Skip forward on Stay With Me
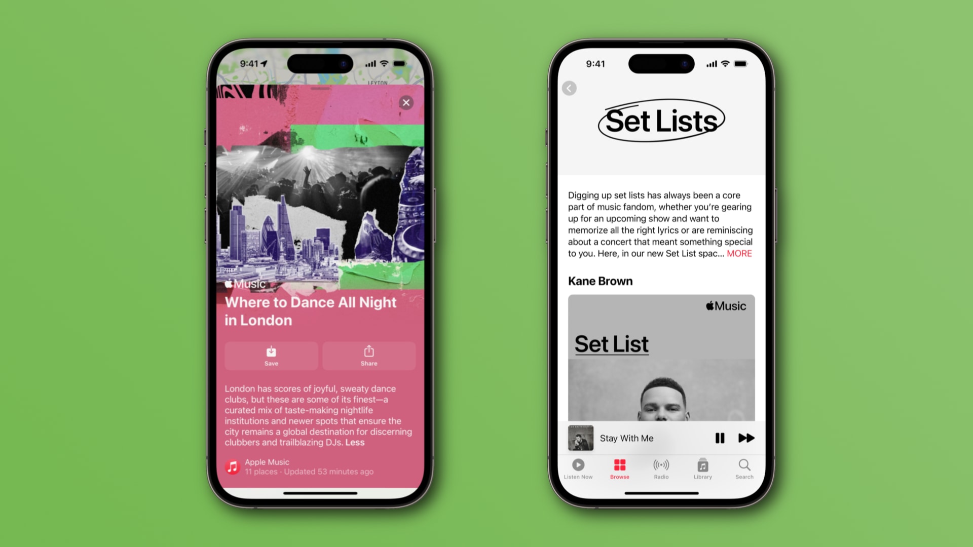Viewport: 973px width, 547px height. [x=746, y=438]
